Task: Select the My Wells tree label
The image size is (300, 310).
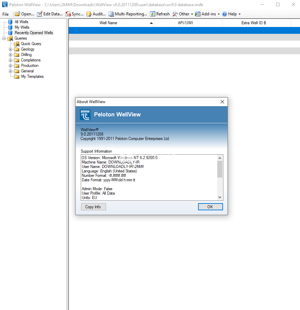Action: point(22,27)
